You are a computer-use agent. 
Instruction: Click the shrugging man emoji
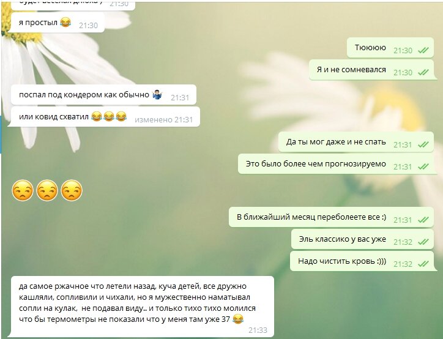click(157, 94)
